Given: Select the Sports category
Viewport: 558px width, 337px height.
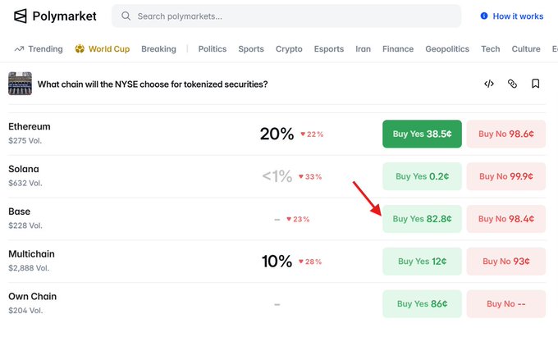Looking at the screenshot, I should [251, 49].
